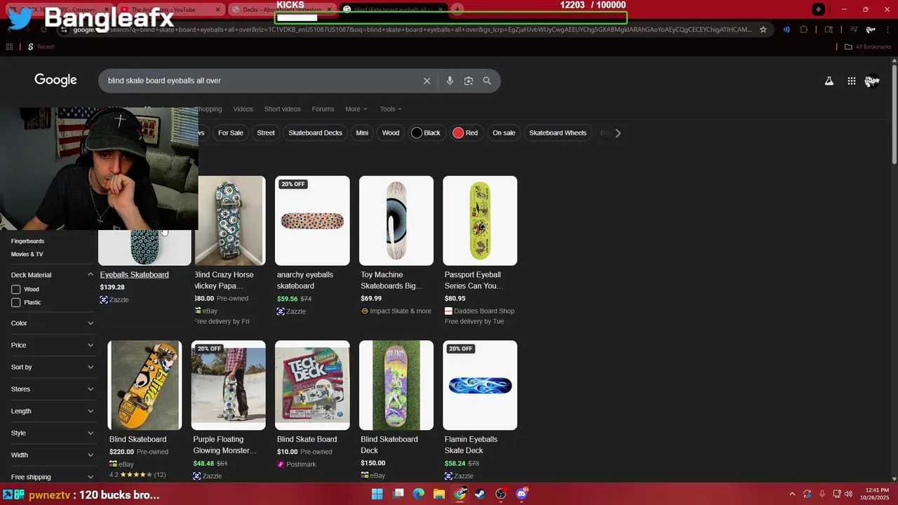This screenshot has height=505, width=898.
Task: Expand the Free shipping filter section
Action: pyautogui.click(x=53, y=477)
